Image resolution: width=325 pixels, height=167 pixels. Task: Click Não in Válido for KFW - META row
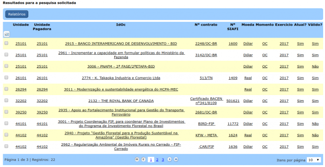[x=315, y=135]
